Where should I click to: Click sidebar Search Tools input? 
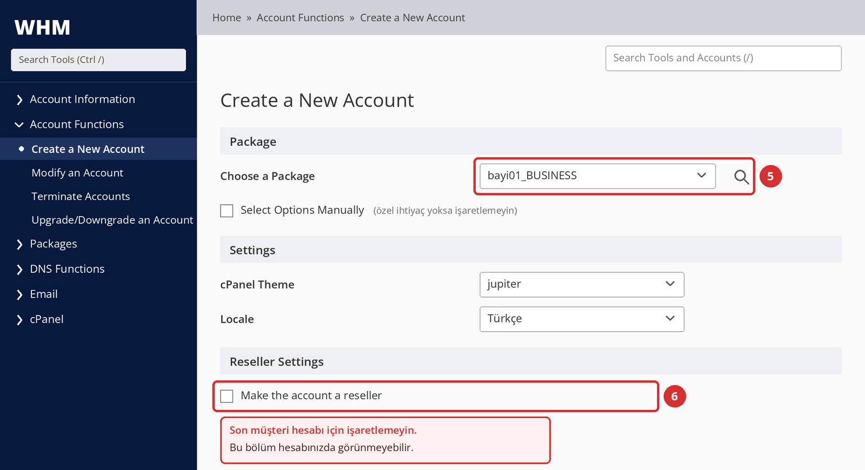[98, 60]
